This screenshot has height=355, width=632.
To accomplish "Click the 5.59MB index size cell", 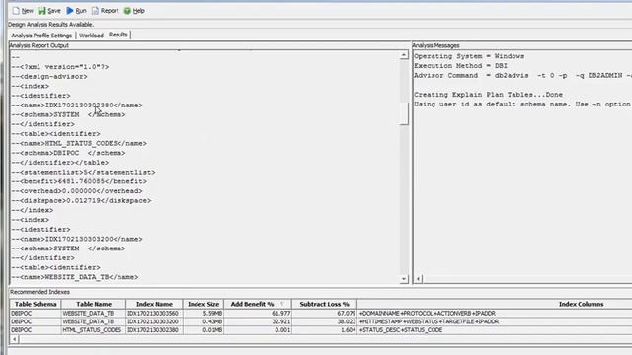I will coord(203,314).
